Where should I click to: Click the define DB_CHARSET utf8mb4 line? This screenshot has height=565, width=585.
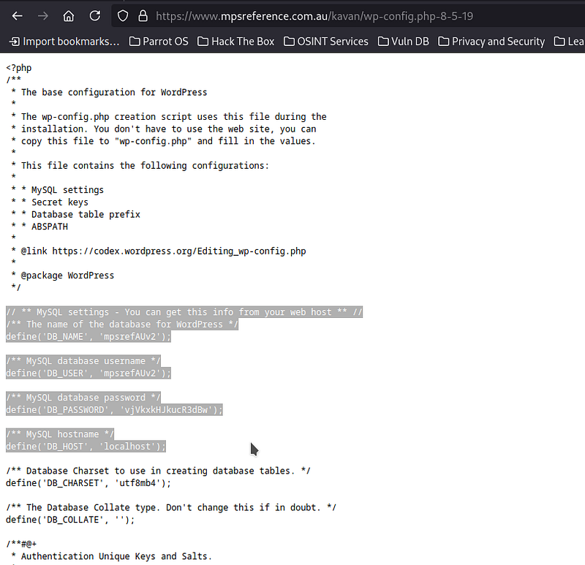tap(88, 483)
